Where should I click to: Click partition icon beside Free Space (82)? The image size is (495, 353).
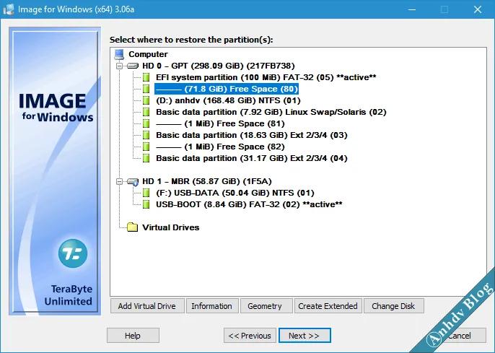[x=146, y=147]
